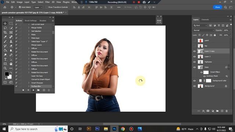This screenshot has height=132, width=235.
Task: Hide the highpass layer
Action: pos(195,62)
